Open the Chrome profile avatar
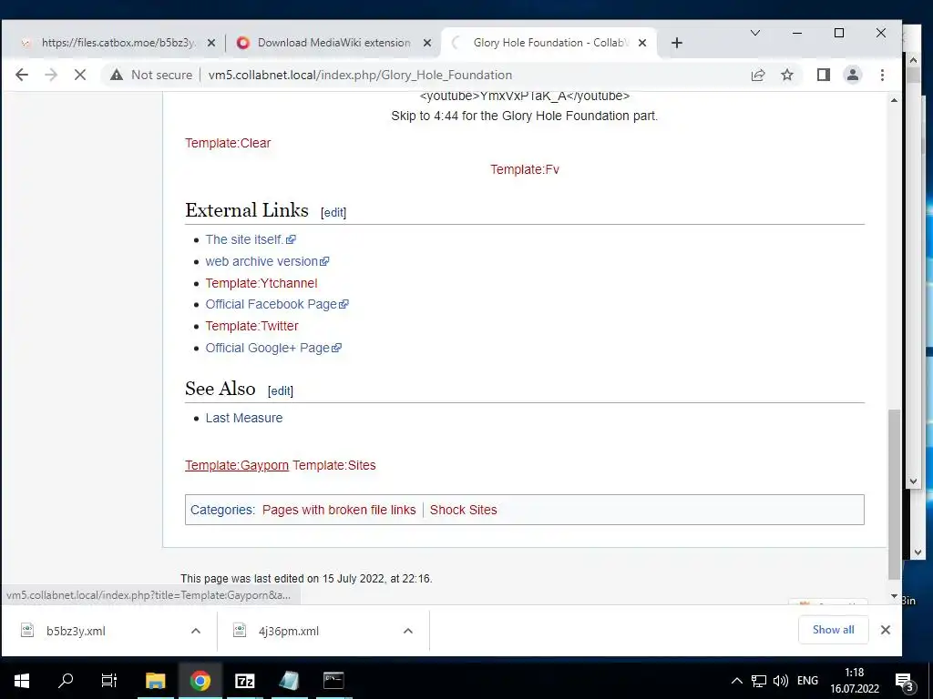 coord(853,75)
